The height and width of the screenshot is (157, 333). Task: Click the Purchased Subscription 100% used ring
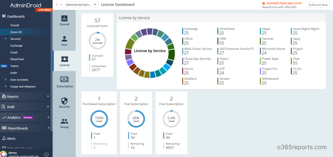(99, 119)
